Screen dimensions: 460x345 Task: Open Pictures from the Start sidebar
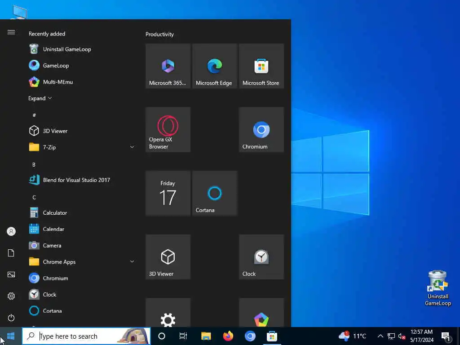coord(11,274)
